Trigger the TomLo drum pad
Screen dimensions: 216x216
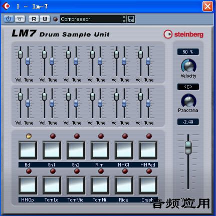point(52,185)
